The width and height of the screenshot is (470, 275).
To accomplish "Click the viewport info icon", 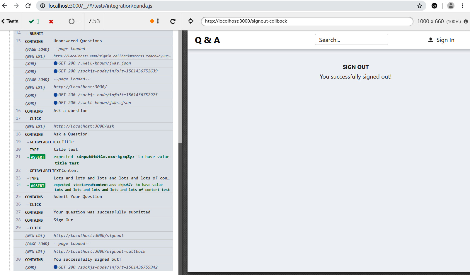I will [x=466, y=21].
